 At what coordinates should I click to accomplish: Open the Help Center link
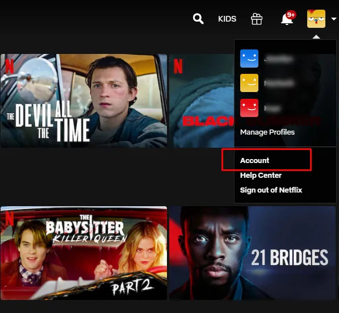click(261, 175)
